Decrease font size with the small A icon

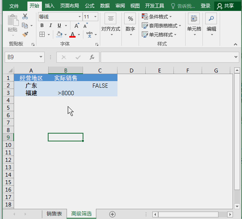(x=85, y=25)
